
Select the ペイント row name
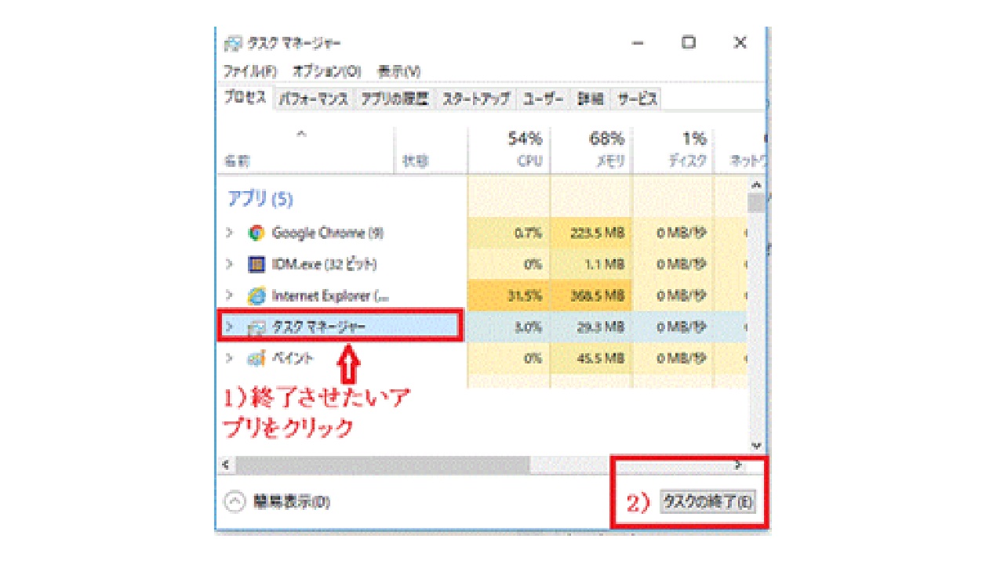[292, 358]
